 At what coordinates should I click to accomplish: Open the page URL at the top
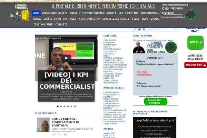pyautogui.click(x=59, y=1)
